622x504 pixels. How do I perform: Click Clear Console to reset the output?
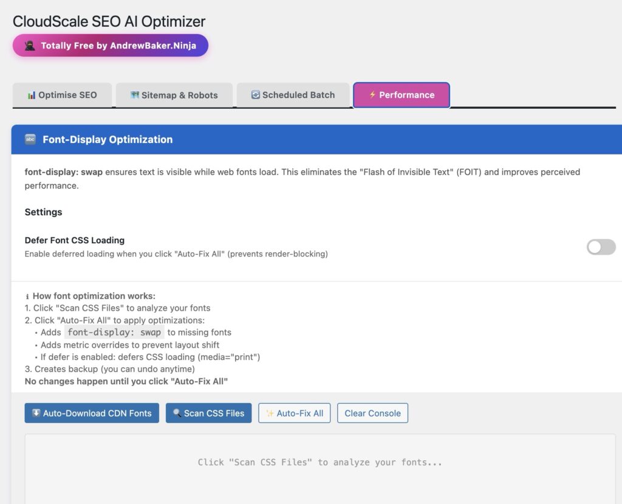click(x=372, y=413)
